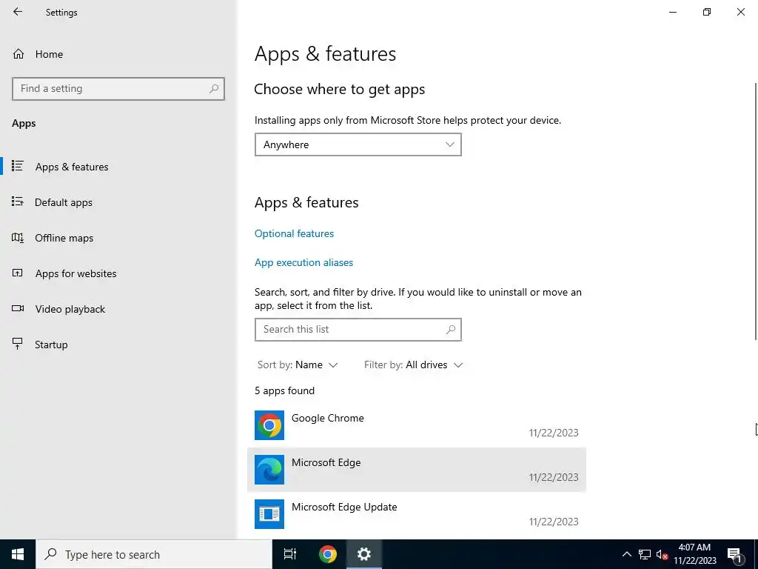This screenshot has height=569, width=758.
Task: Minimize the Settings window
Action: (x=672, y=12)
